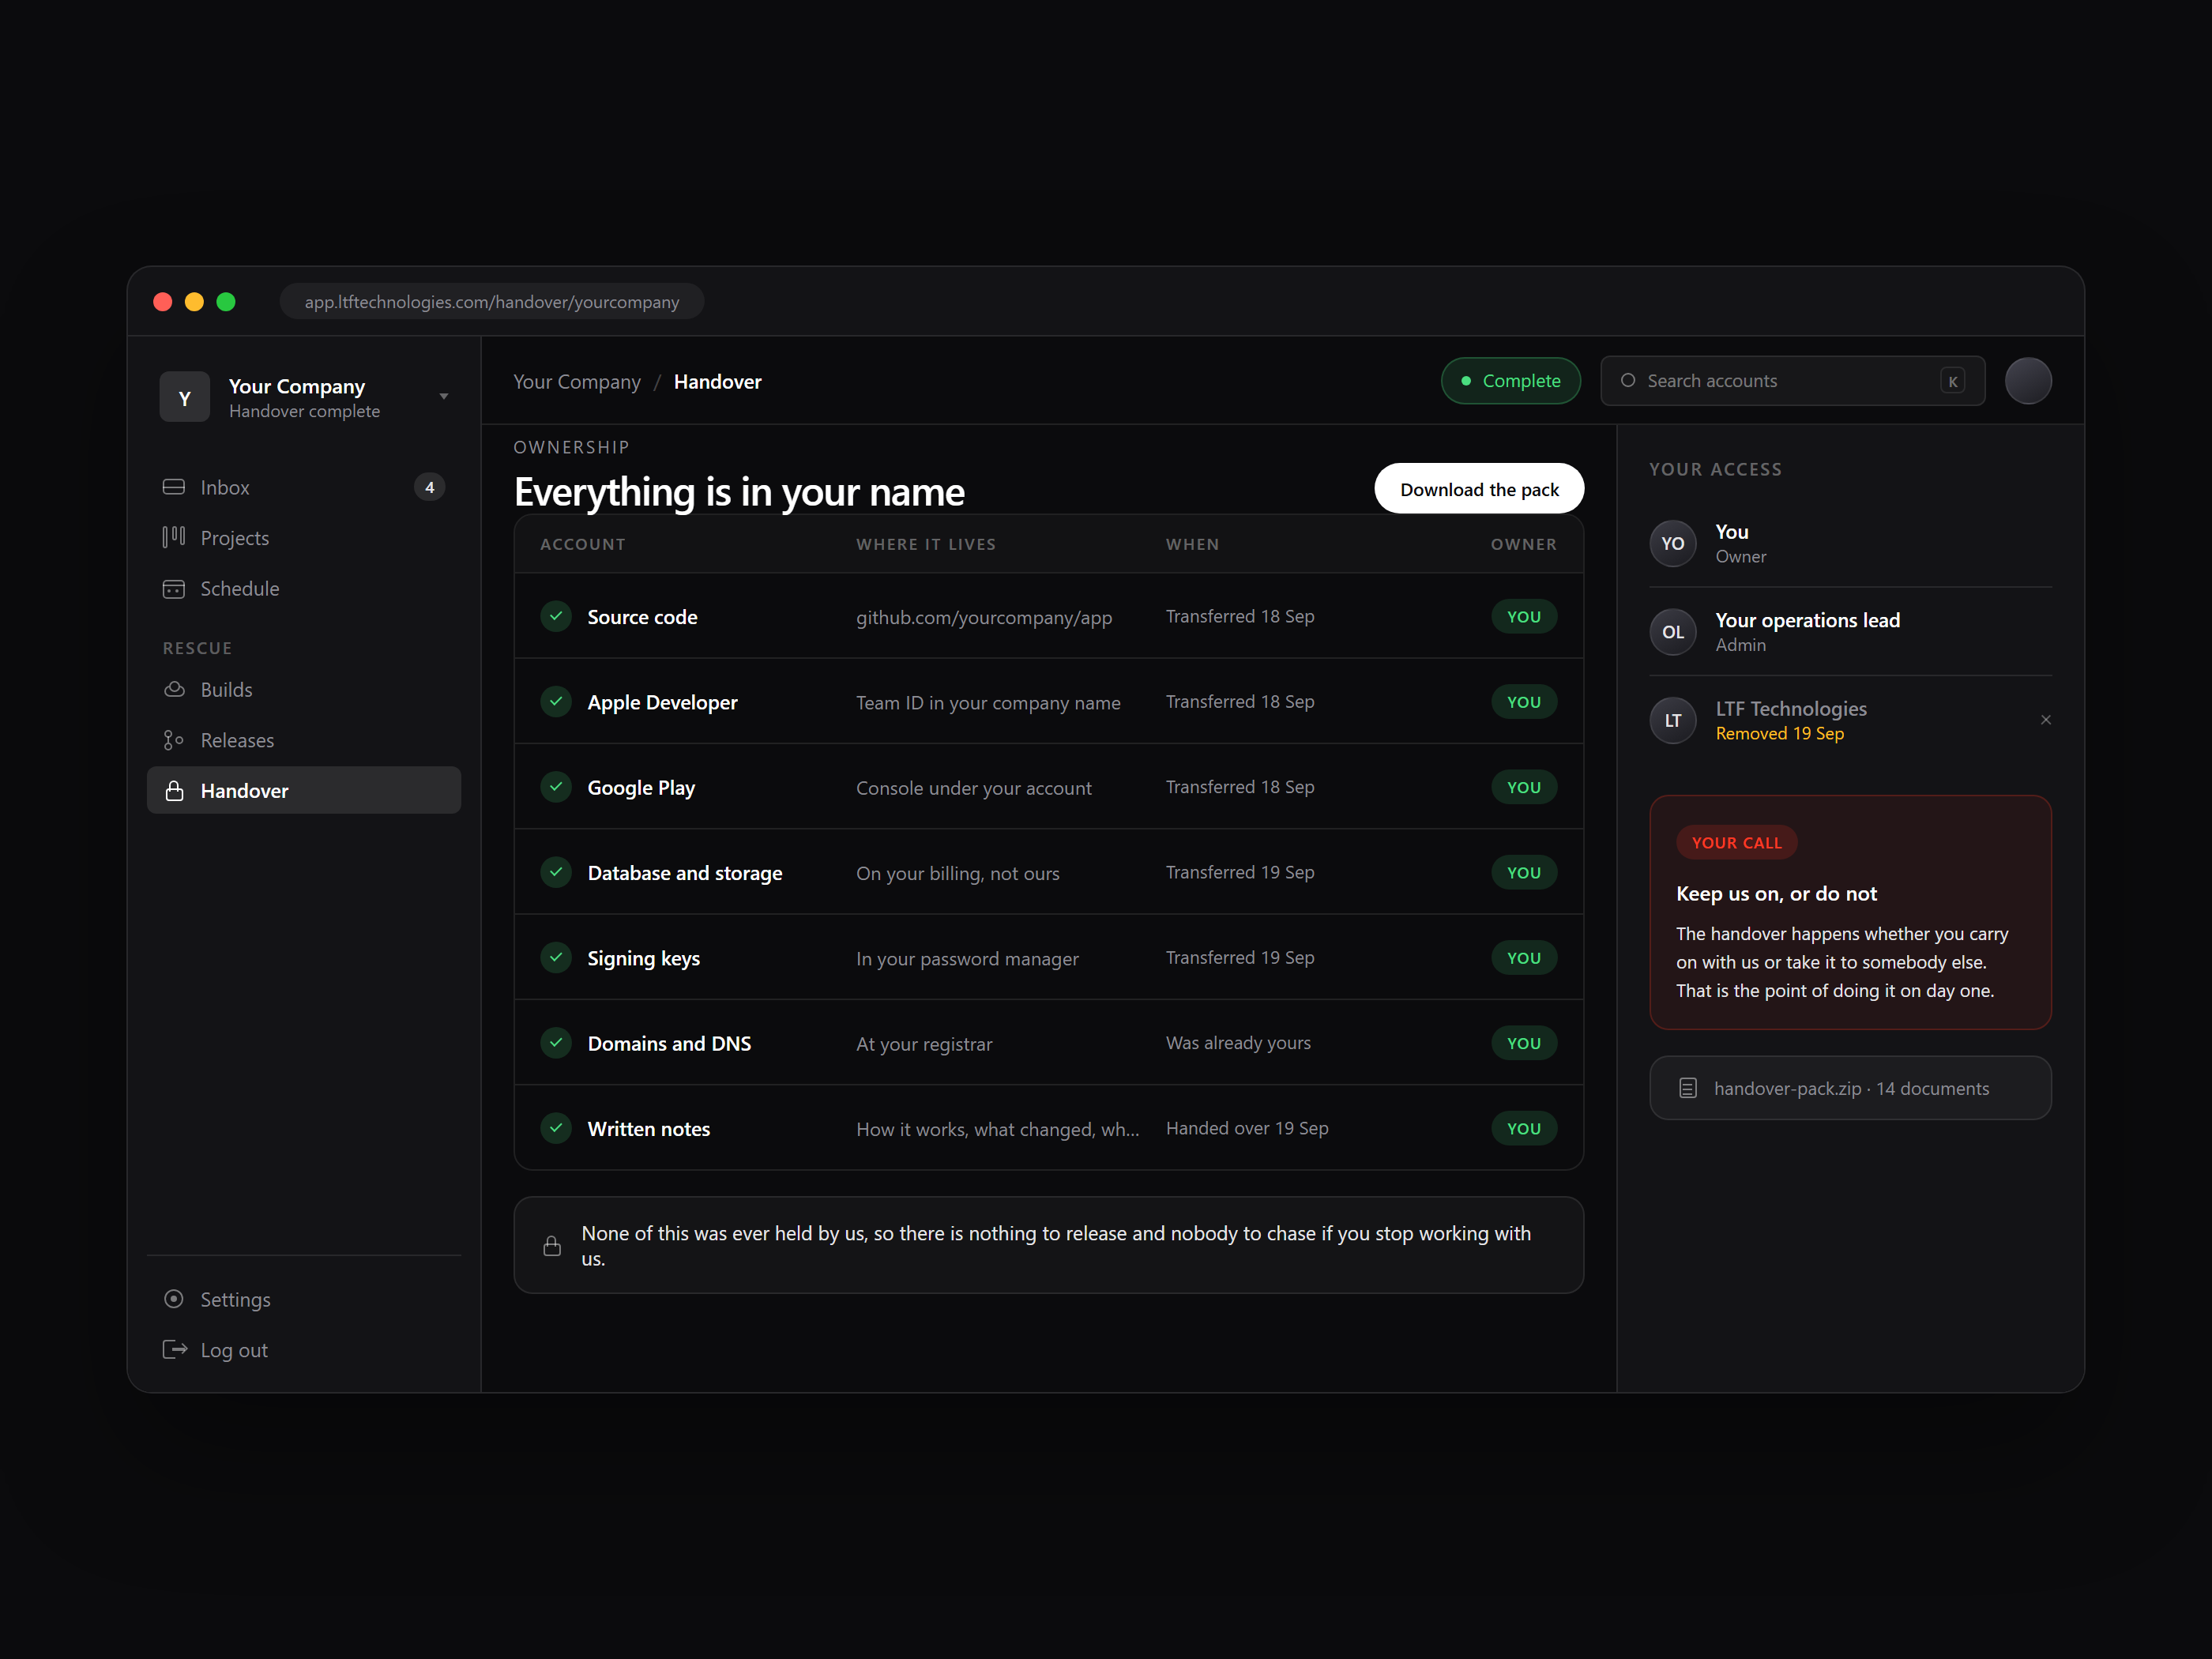Click the Projects board icon
The width and height of the screenshot is (2212, 1659).
[174, 538]
